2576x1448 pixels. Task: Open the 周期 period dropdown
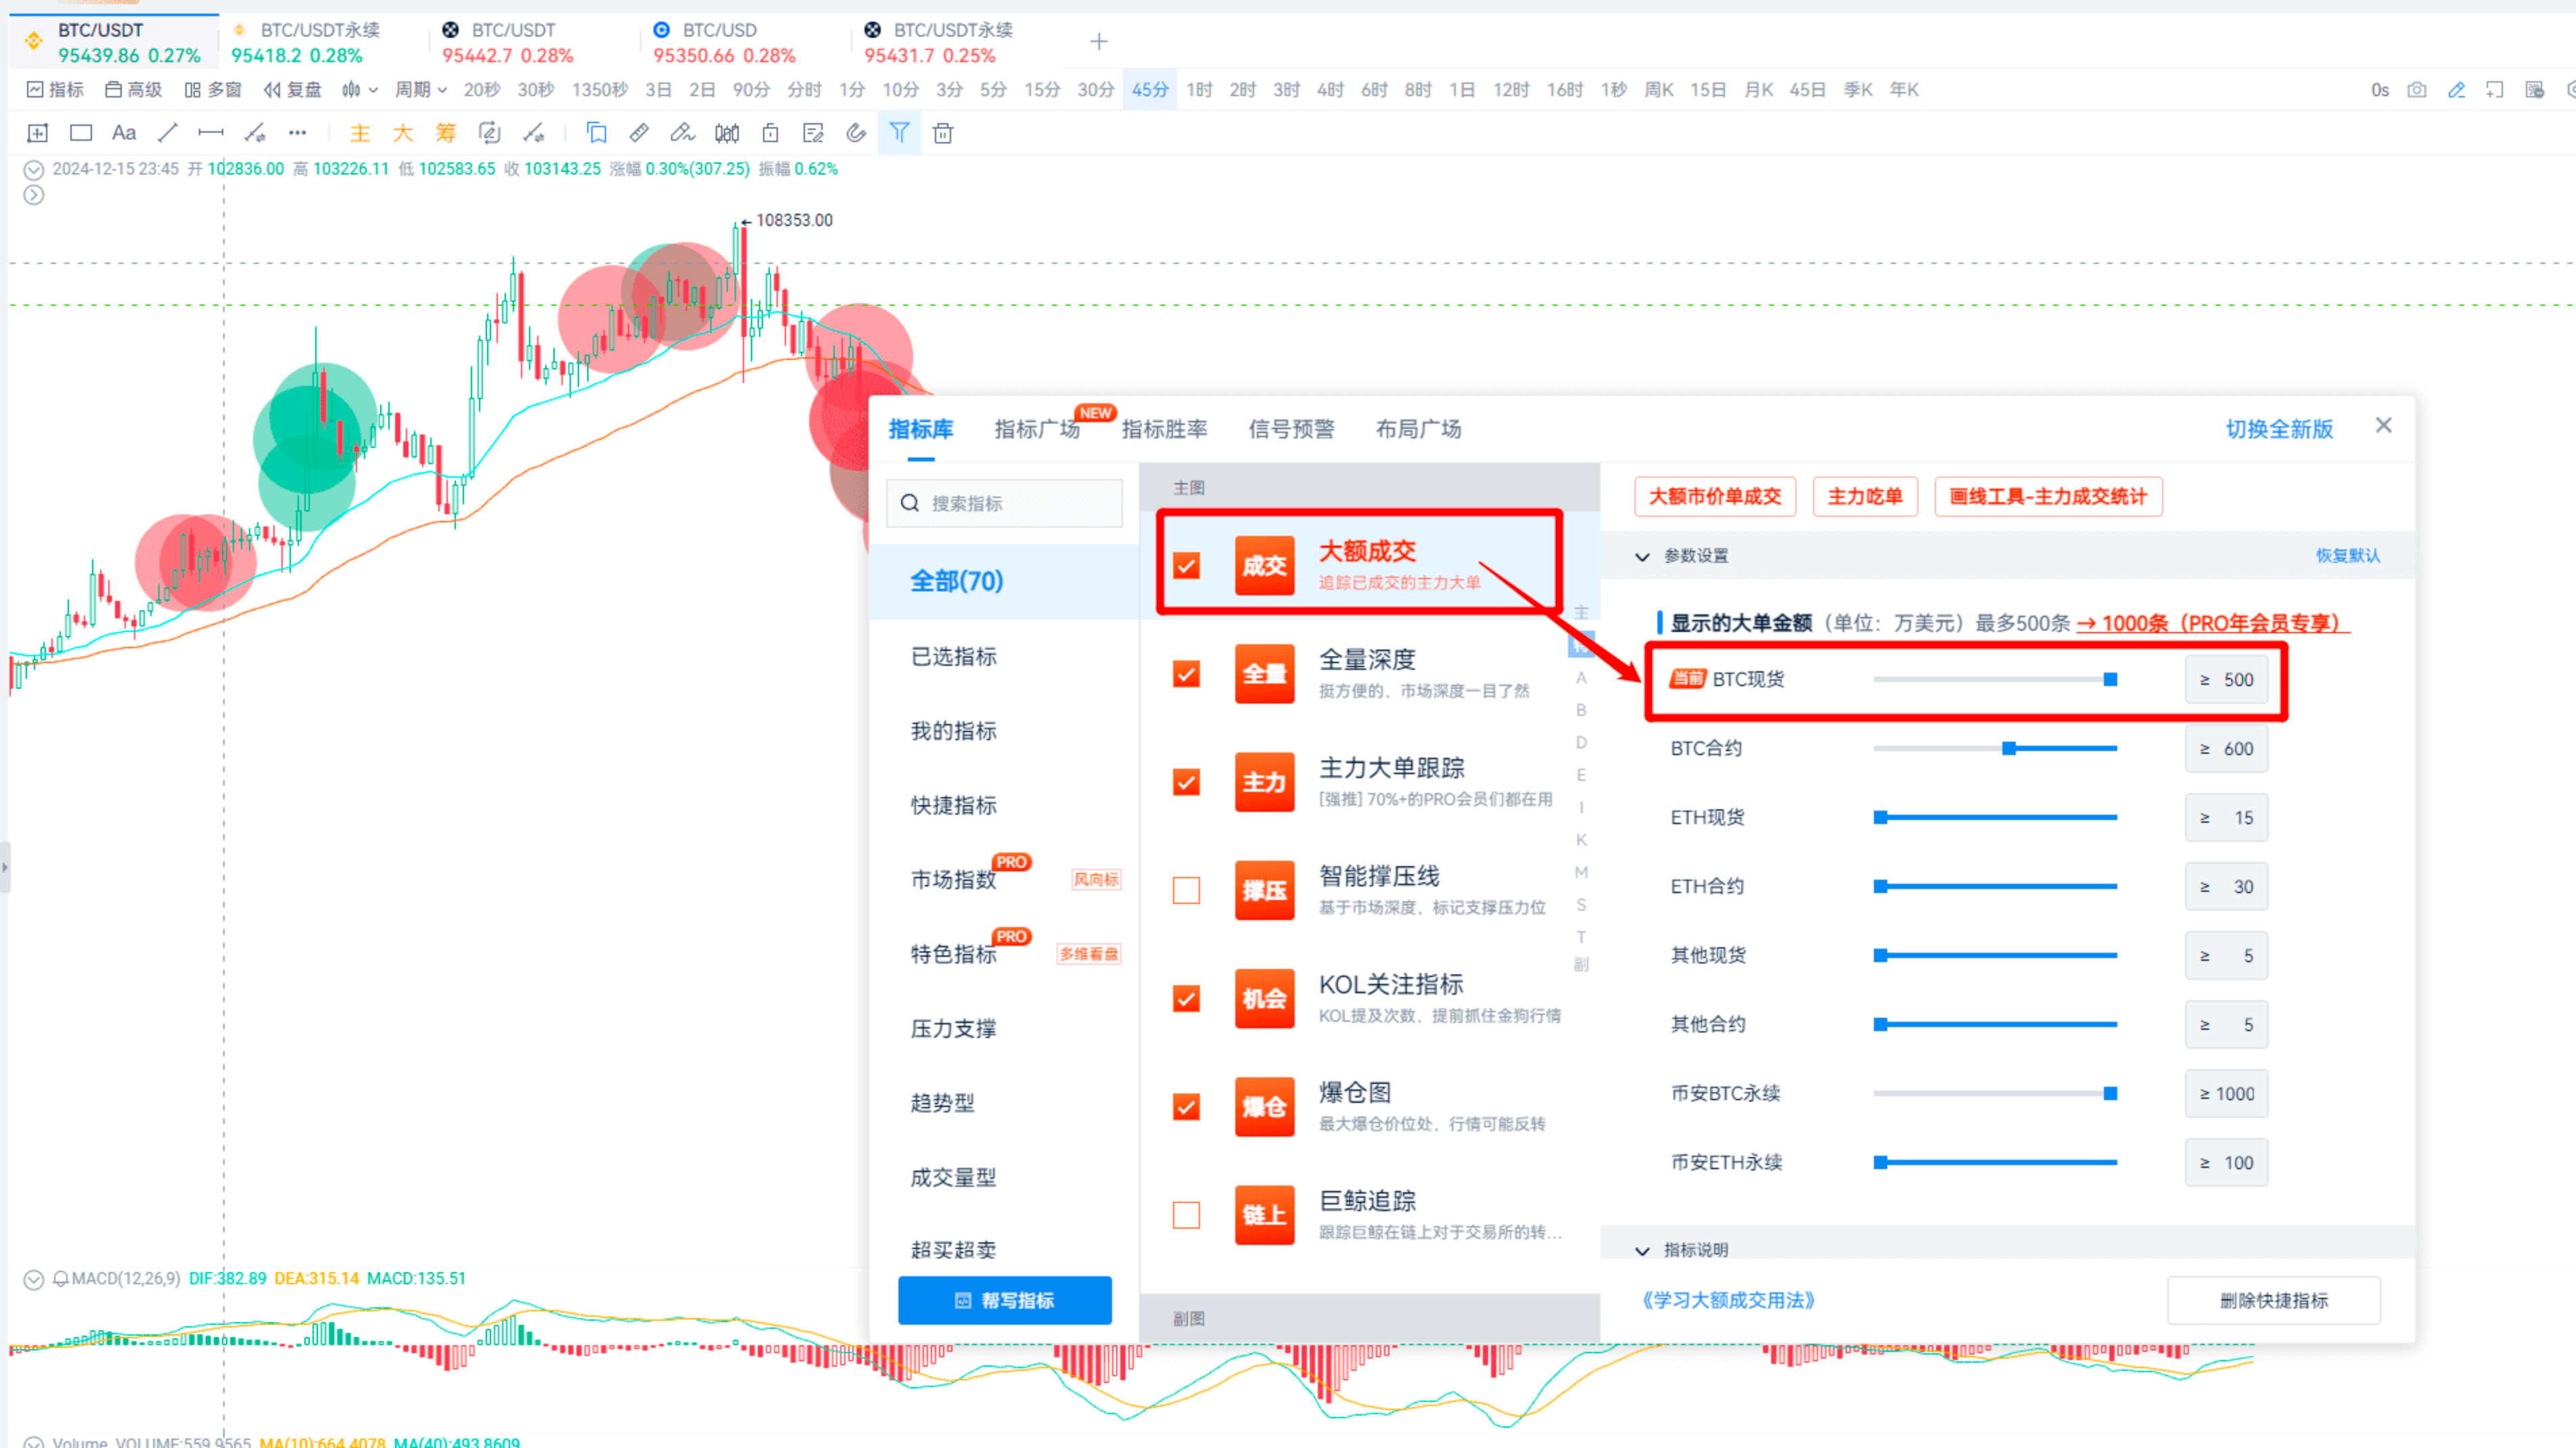pos(420,90)
